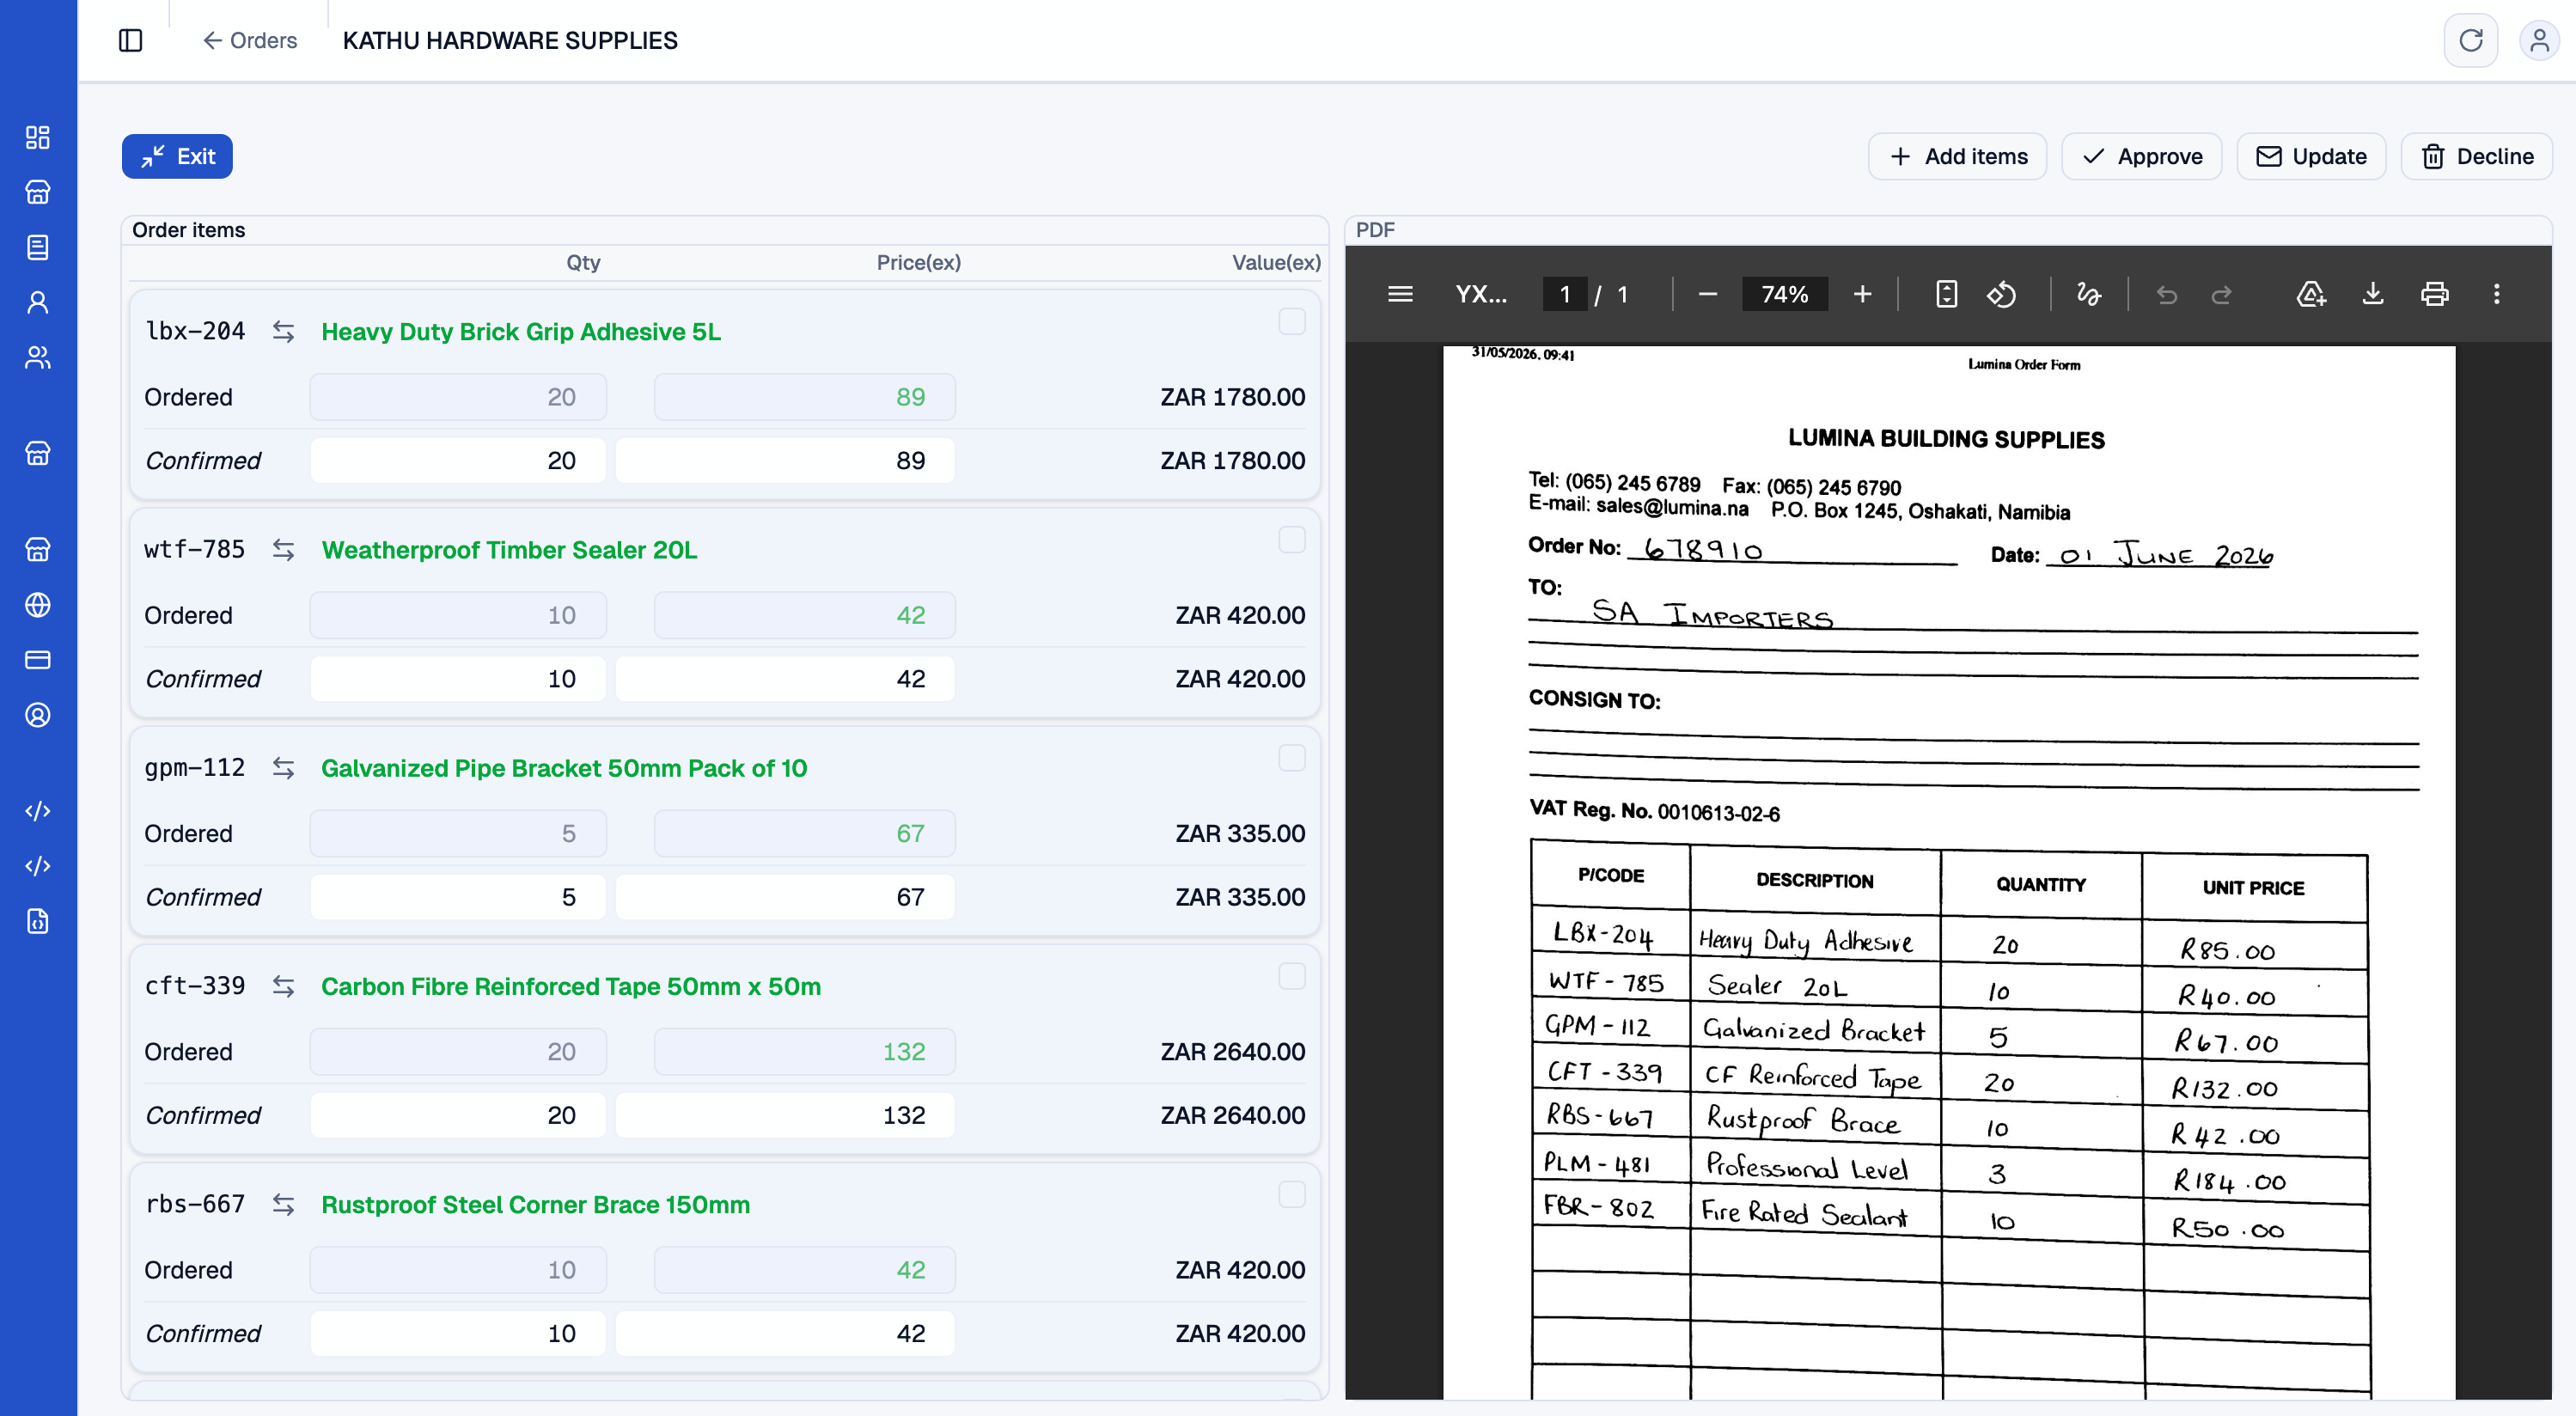Open the dashboard grid icon in sidebar
The height and width of the screenshot is (1416, 2576).
point(38,137)
